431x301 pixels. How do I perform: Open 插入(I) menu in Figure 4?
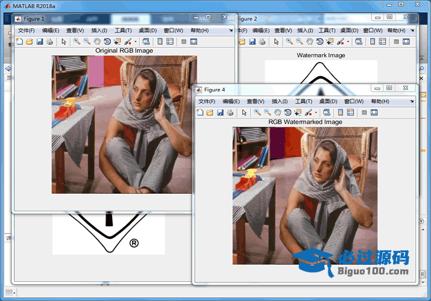[280, 102]
